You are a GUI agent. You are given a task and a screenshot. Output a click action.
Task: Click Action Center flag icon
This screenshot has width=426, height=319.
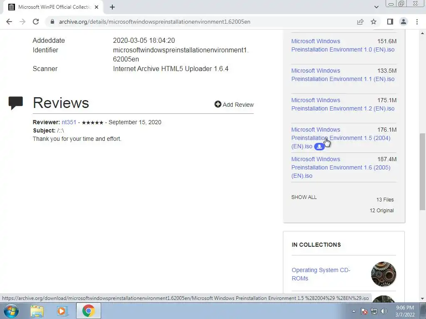(x=364, y=311)
